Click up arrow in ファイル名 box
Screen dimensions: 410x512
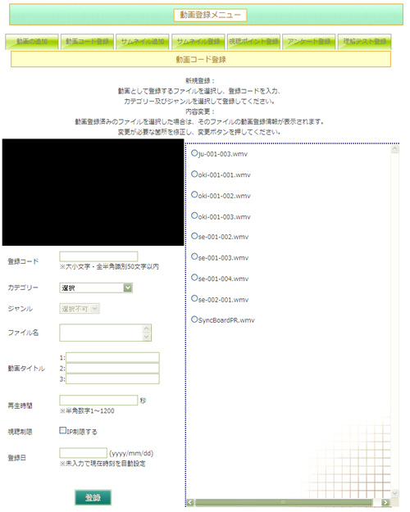[147, 328]
